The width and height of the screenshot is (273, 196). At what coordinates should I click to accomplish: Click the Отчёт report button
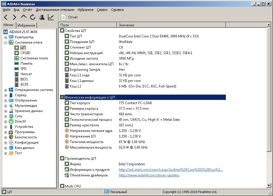(69, 17)
